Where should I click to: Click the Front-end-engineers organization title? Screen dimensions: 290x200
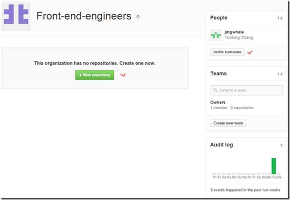click(84, 16)
